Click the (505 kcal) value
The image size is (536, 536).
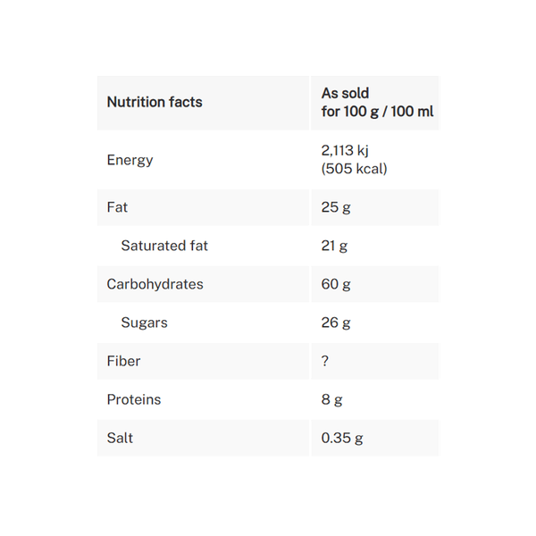(354, 169)
